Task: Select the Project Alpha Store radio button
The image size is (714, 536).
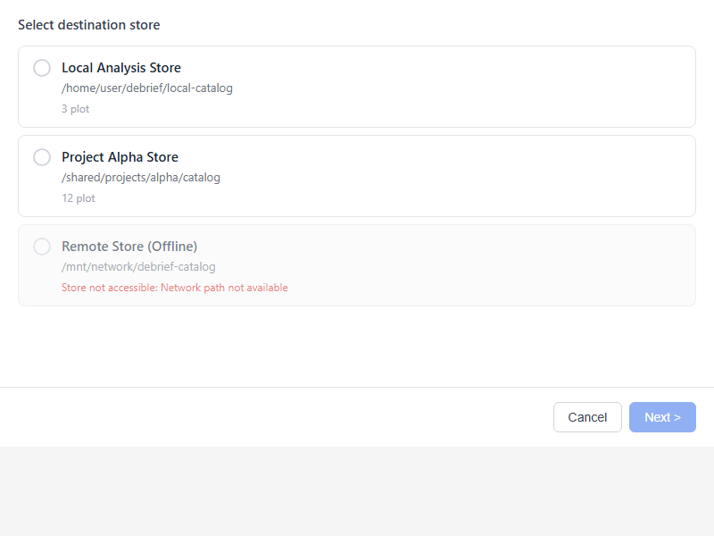Action: (42, 157)
